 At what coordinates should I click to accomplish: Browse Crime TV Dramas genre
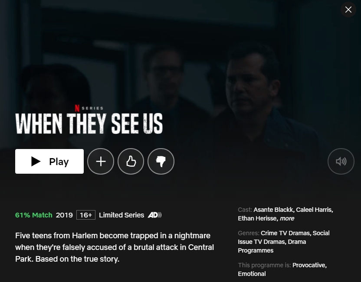(x=286, y=233)
